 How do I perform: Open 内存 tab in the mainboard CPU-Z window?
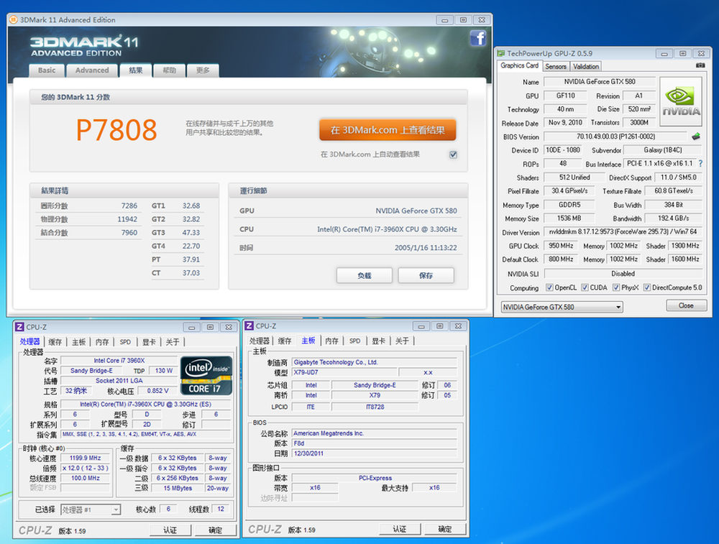[x=332, y=341]
